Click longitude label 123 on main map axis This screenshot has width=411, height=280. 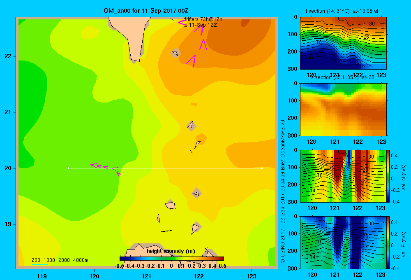point(252,276)
